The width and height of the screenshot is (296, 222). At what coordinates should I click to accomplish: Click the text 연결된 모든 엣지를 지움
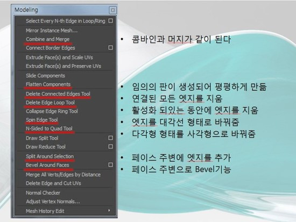pos(177,98)
